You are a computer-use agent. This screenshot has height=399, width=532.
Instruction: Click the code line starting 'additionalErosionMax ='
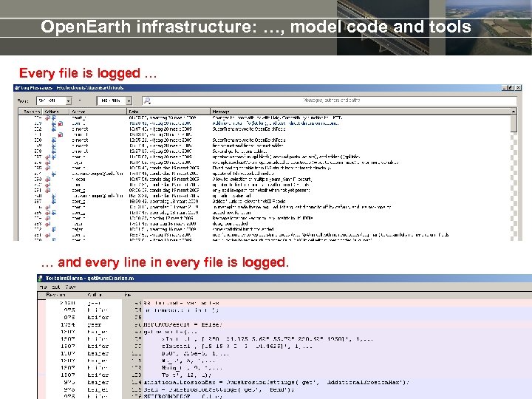[x=276, y=383]
